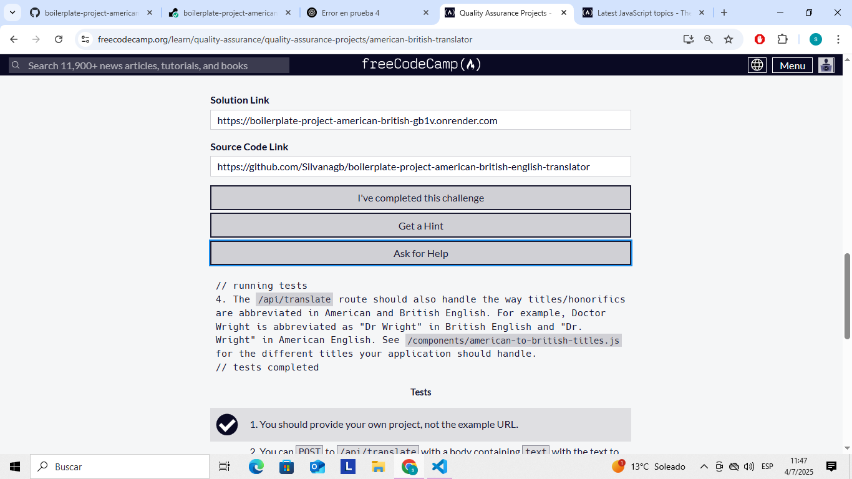Open Outlook from the taskbar
This screenshot has height=479, width=852.
tap(317, 467)
